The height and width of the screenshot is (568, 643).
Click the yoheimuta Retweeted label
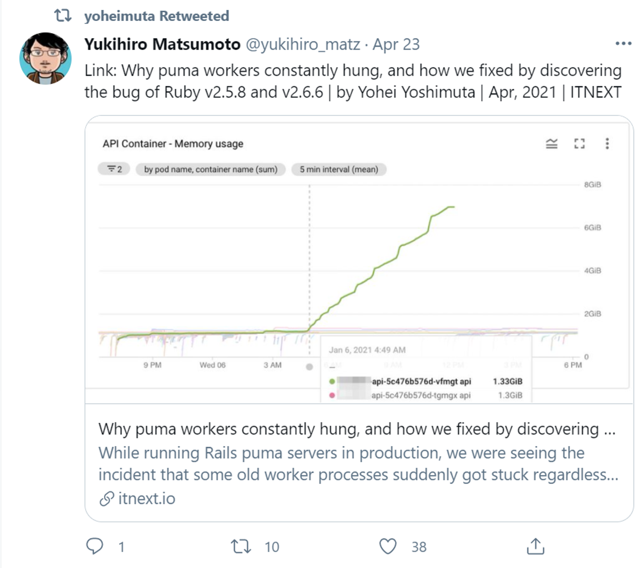click(x=156, y=16)
